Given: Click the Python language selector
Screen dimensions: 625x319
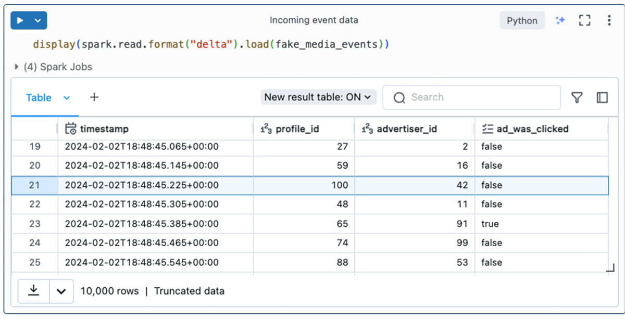Looking at the screenshot, I should (x=522, y=21).
